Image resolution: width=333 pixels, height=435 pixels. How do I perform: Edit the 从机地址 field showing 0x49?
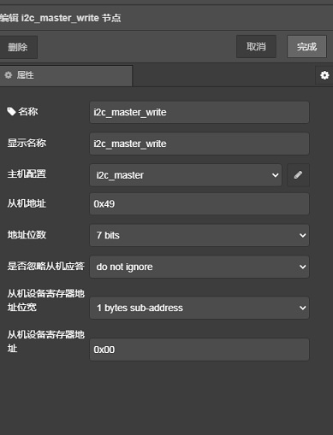click(199, 203)
